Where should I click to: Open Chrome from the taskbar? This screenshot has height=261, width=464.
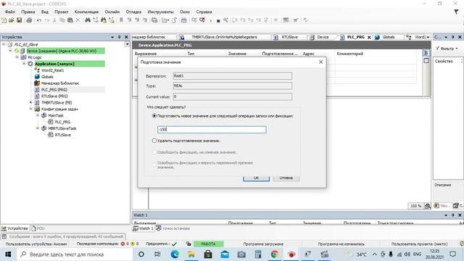(275, 254)
